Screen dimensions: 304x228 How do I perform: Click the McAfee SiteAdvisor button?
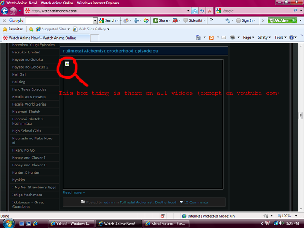(282, 20)
